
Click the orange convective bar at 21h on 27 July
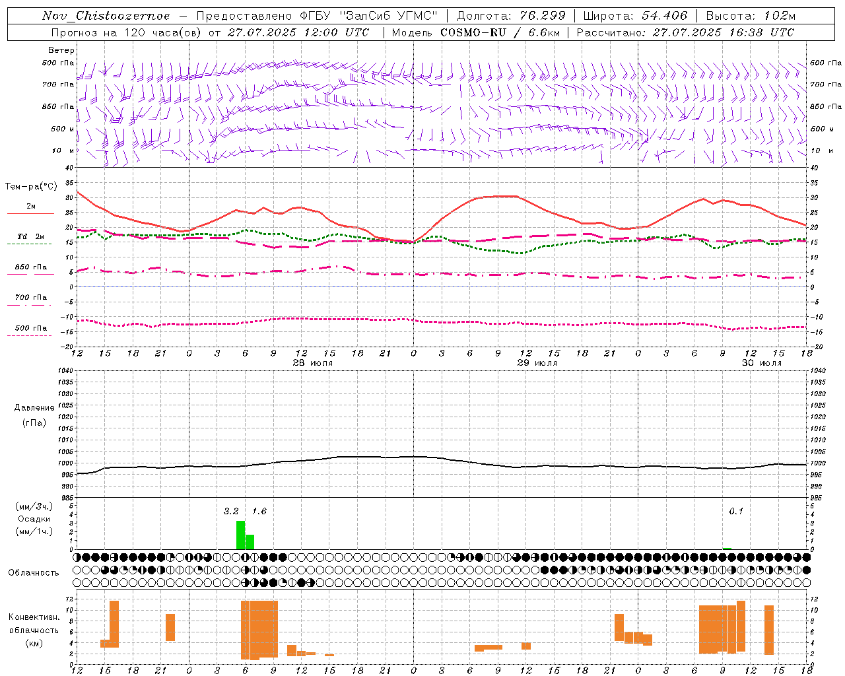170,627
